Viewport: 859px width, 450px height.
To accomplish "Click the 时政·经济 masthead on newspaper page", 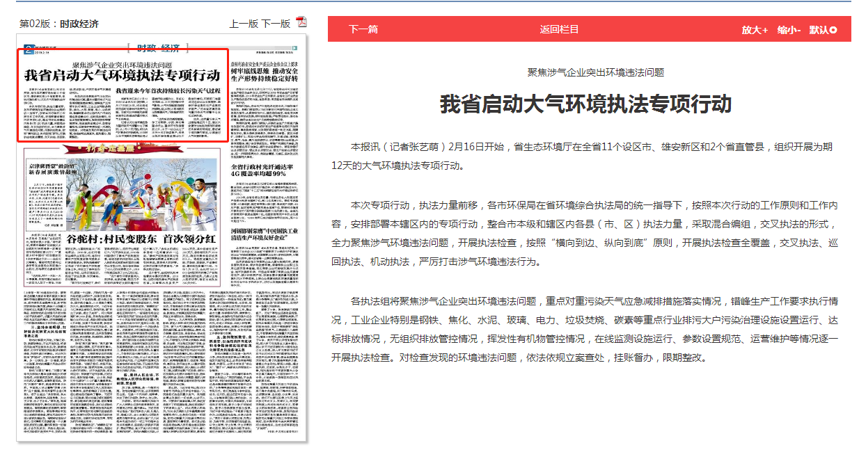I will [x=158, y=48].
